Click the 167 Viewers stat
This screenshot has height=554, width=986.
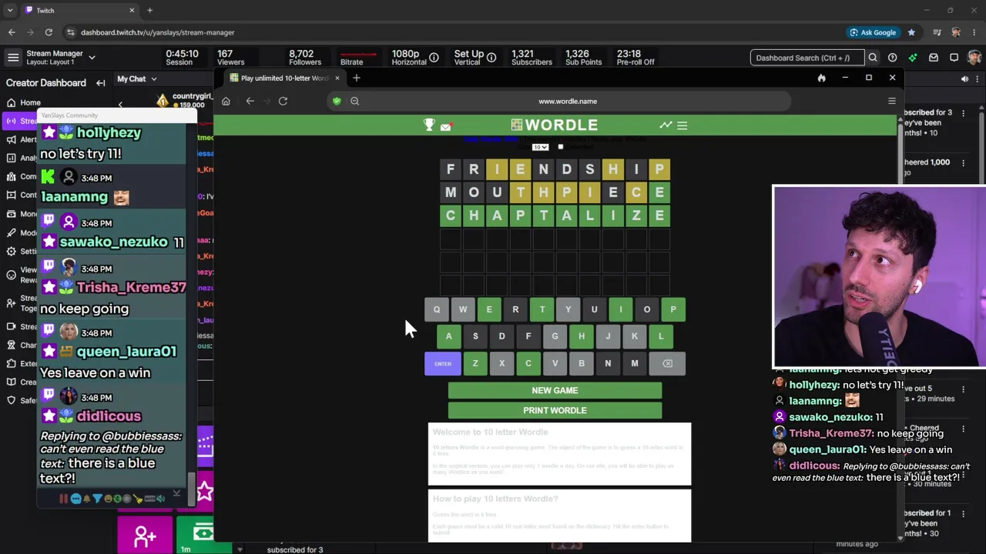click(230, 58)
